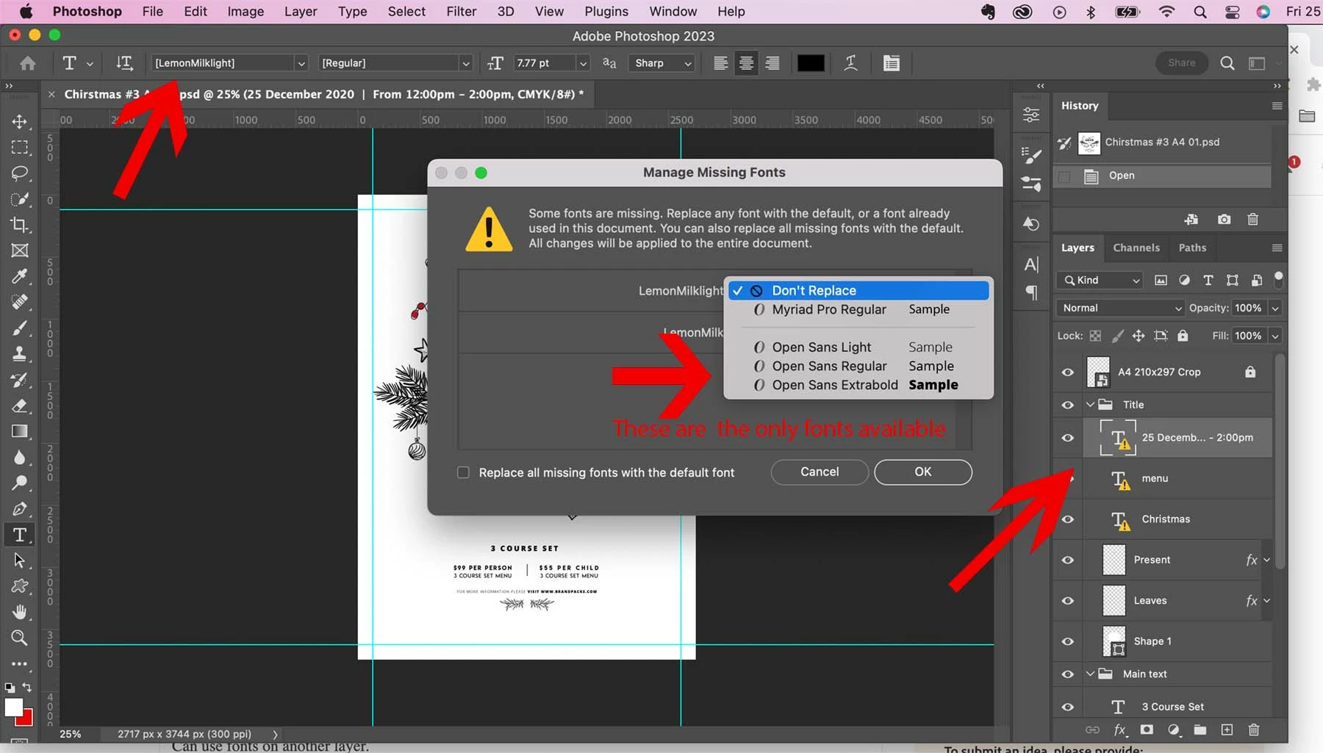Select the Pen tool
Image resolution: width=1323 pixels, height=753 pixels.
tap(20, 508)
